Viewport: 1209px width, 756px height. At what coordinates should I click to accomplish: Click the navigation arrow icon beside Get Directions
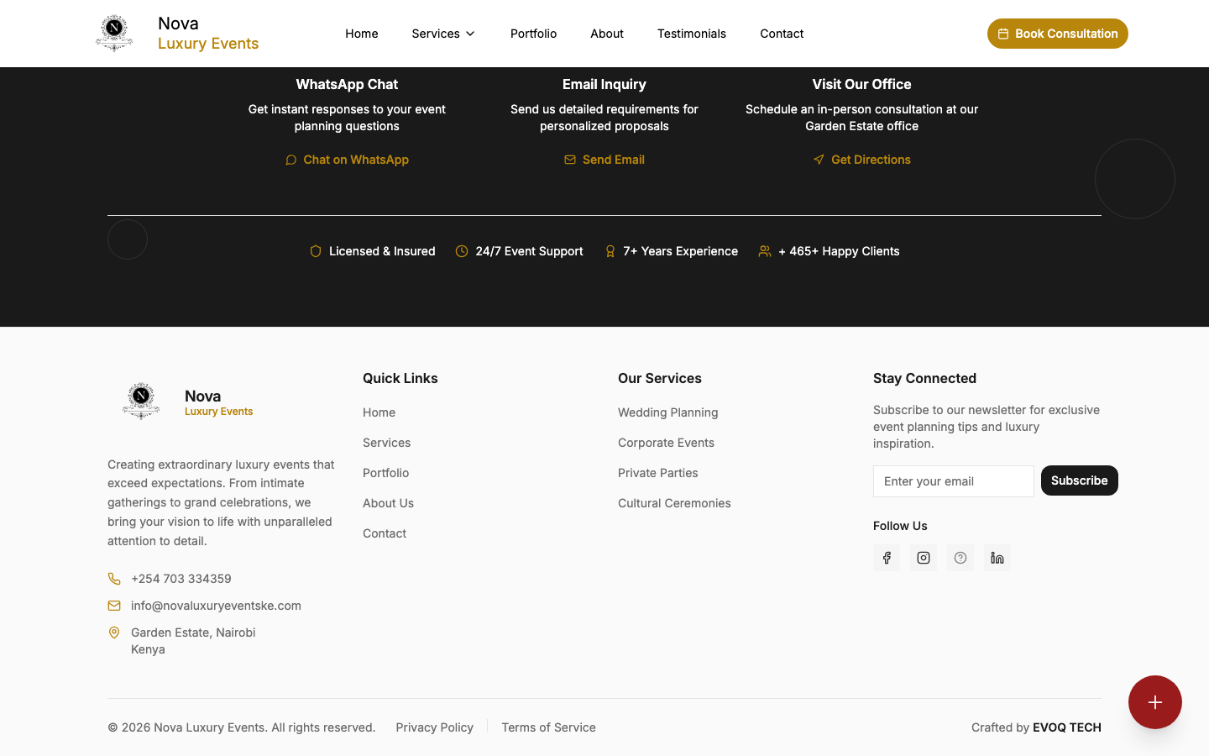point(819,160)
